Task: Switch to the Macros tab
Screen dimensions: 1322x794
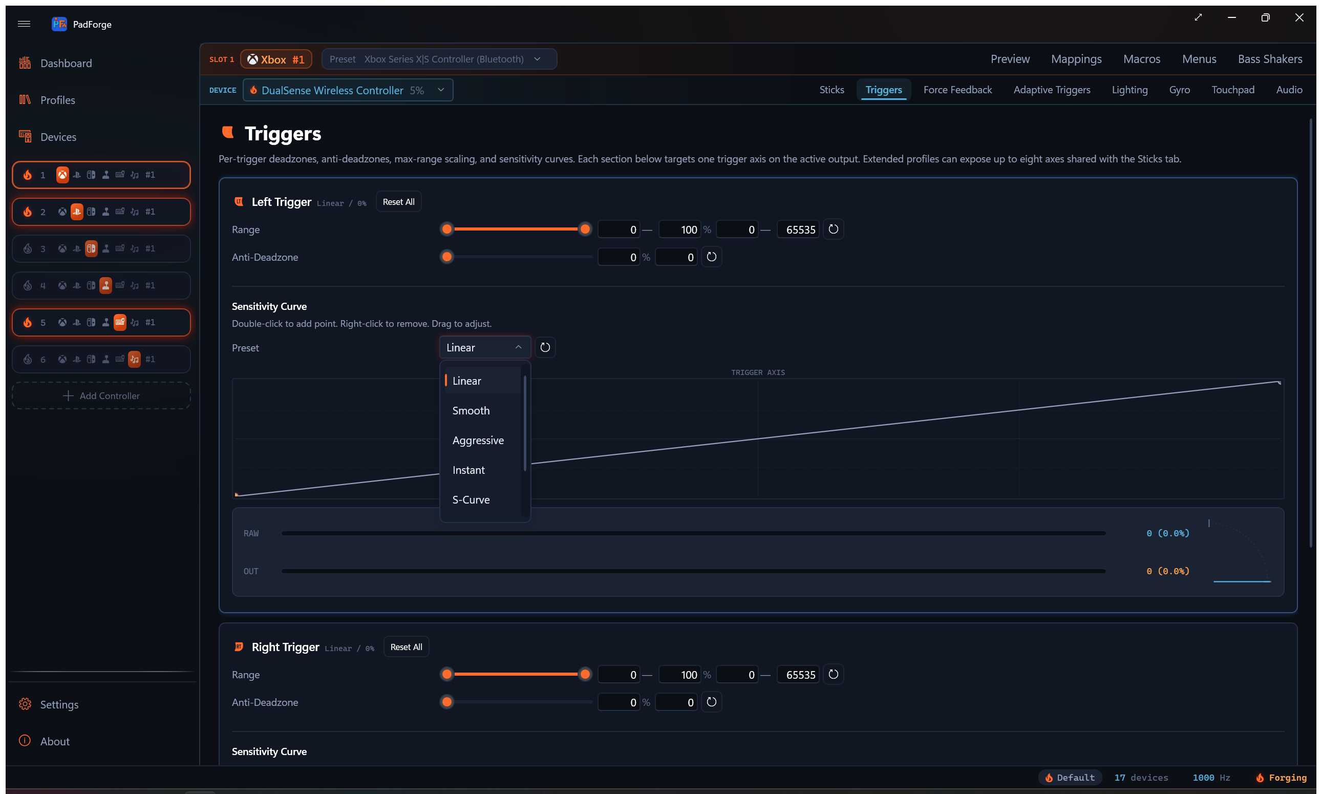Action: click(1142, 59)
